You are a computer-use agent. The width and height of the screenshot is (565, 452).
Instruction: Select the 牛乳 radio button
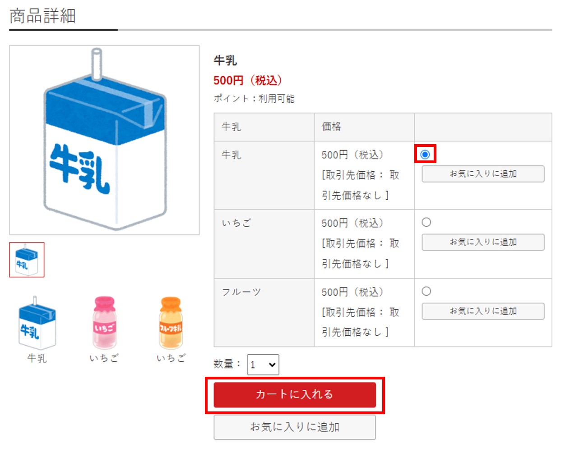point(425,155)
